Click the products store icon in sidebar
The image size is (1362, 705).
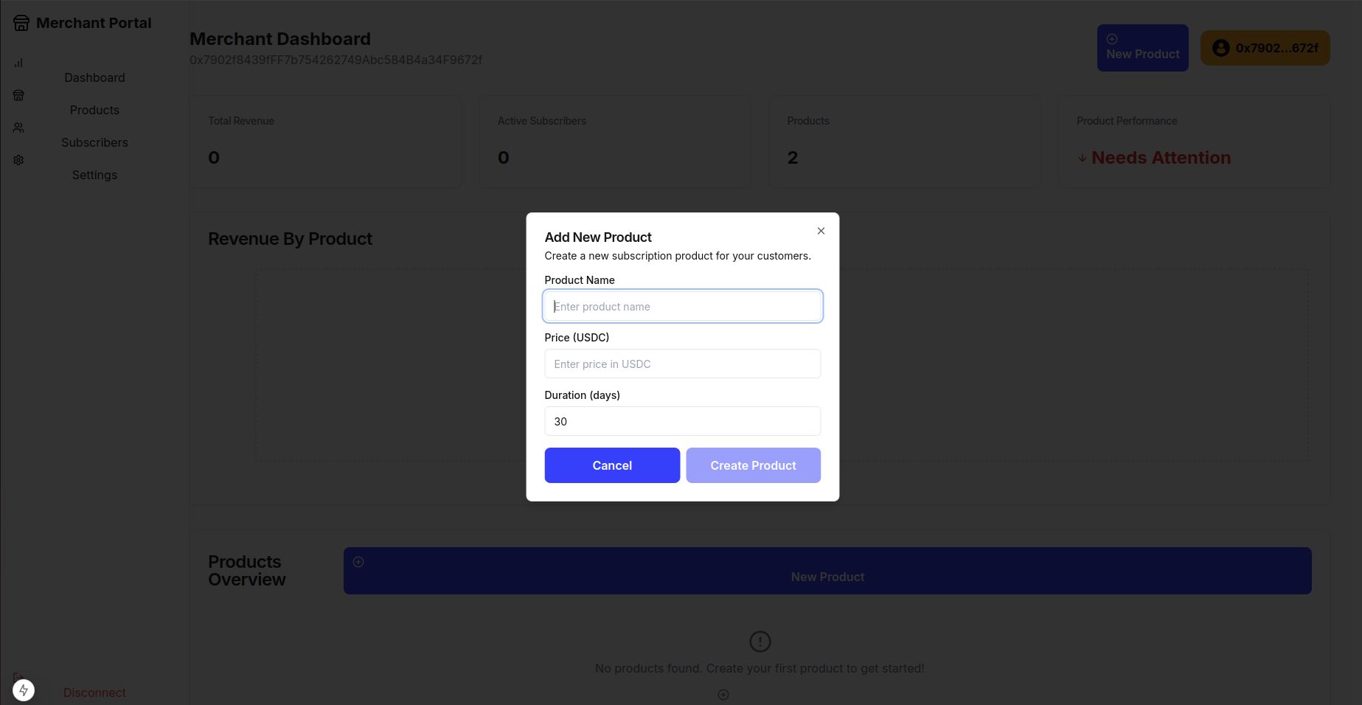(18, 95)
